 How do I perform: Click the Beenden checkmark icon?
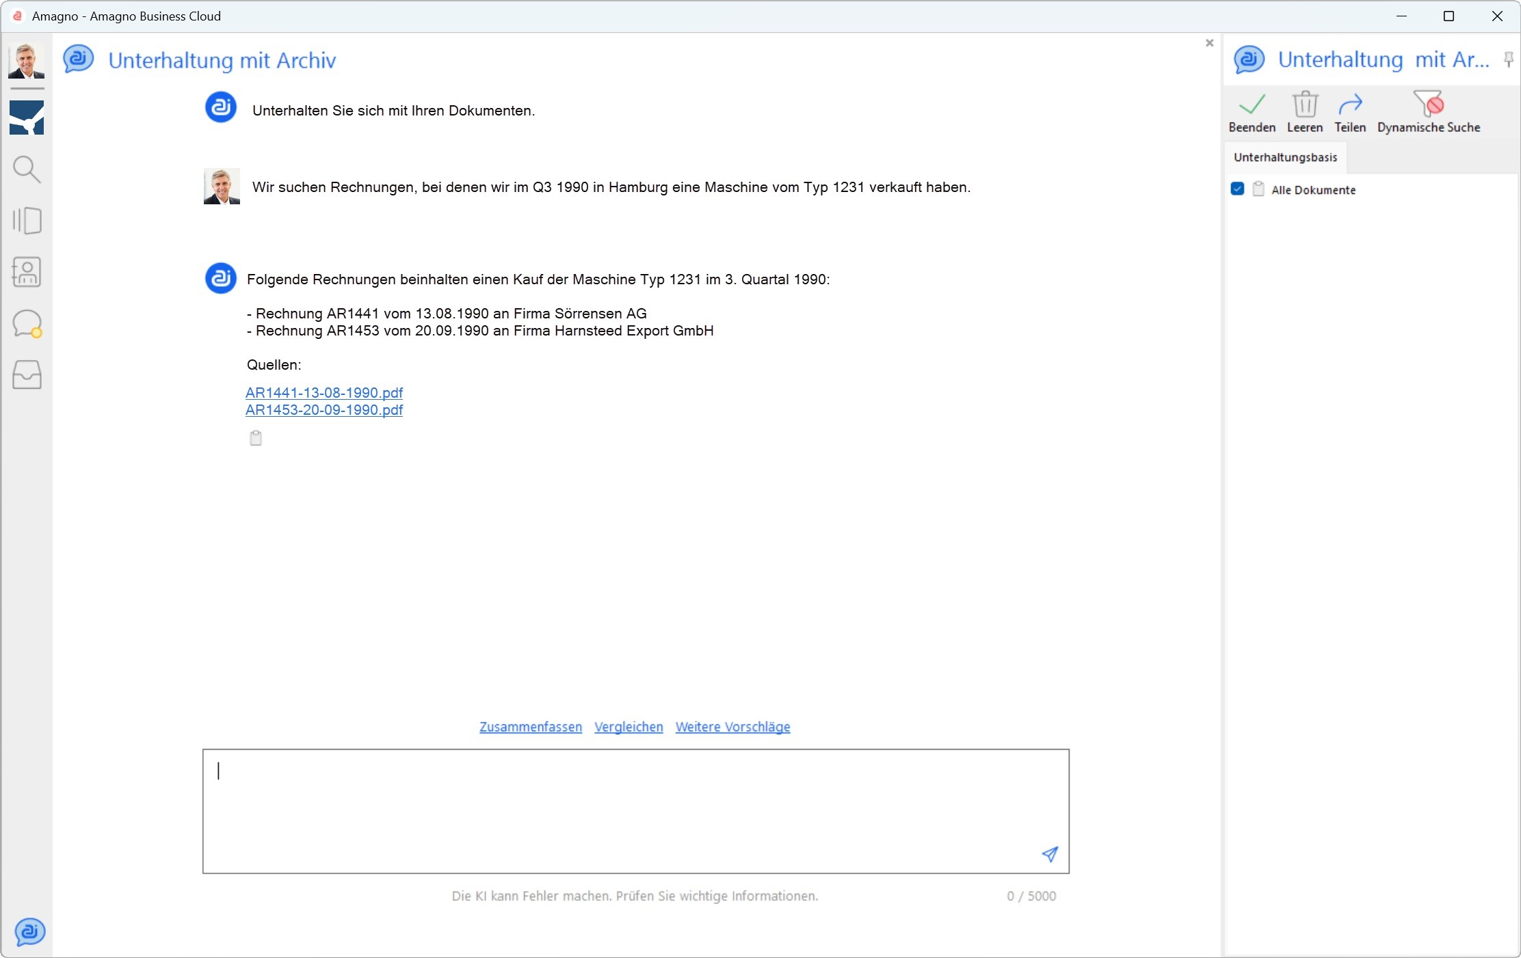1252,105
